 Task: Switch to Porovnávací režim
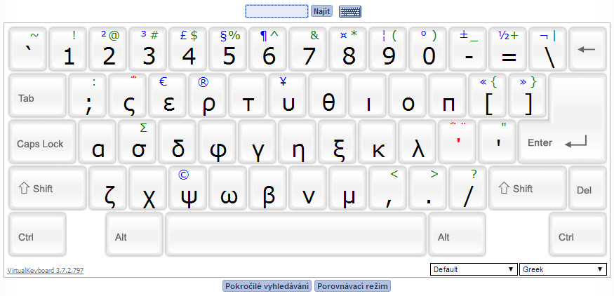[x=352, y=286]
